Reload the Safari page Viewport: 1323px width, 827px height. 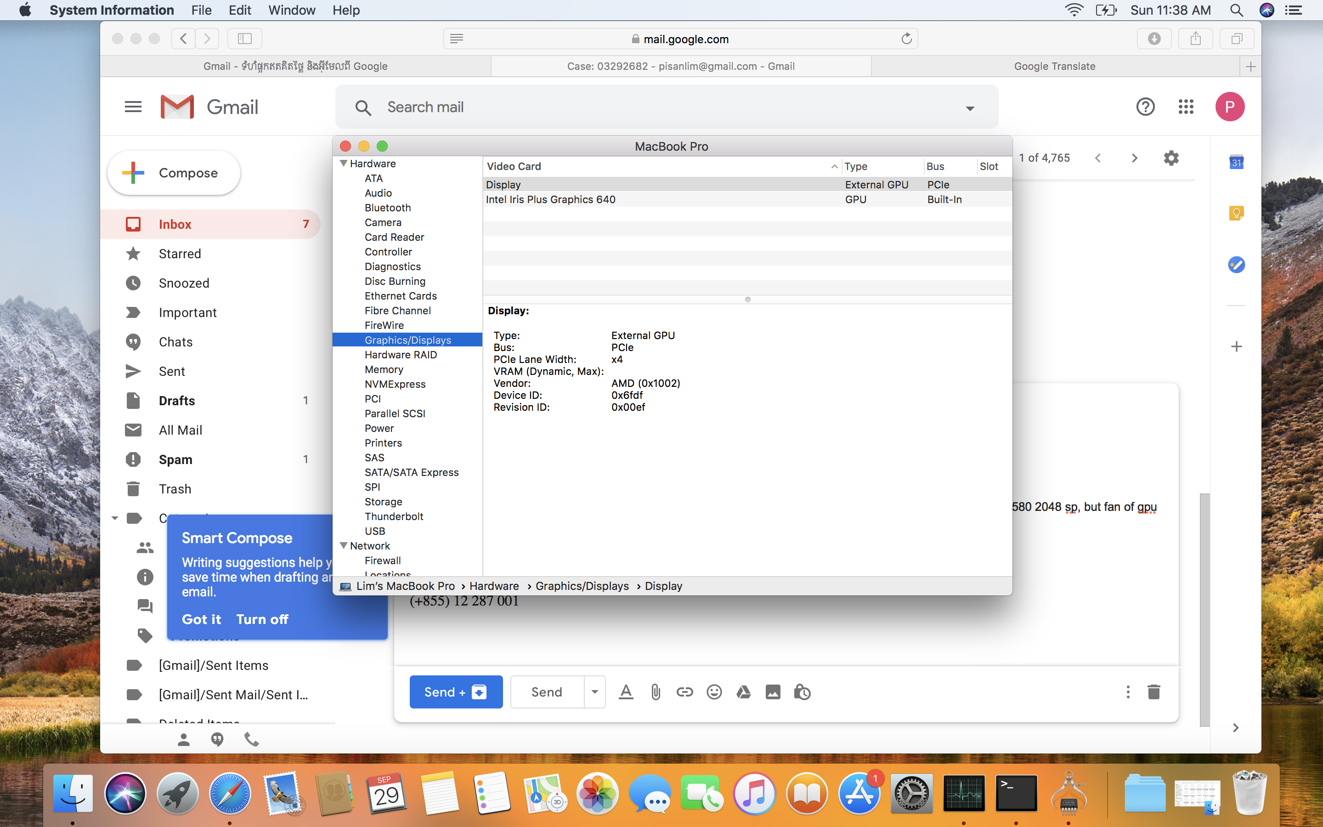tap(906, 39)
